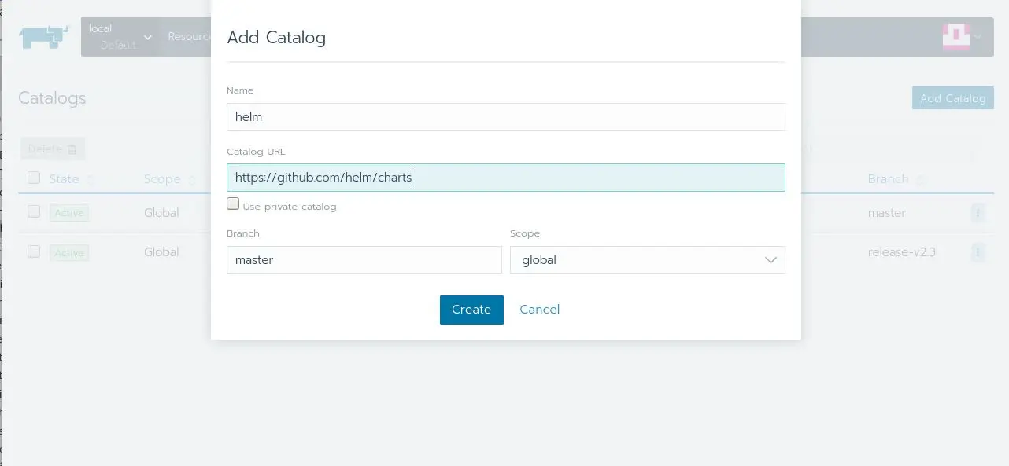Image resolution: width=1009 pixels, height=466 pixels.
Task: Expand the local Default cluster selector
Action: coord(120,37)
